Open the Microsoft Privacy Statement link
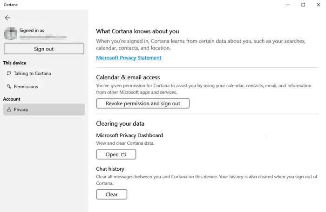The height and width of the screenshot is (212, 326). click(129, 58)
